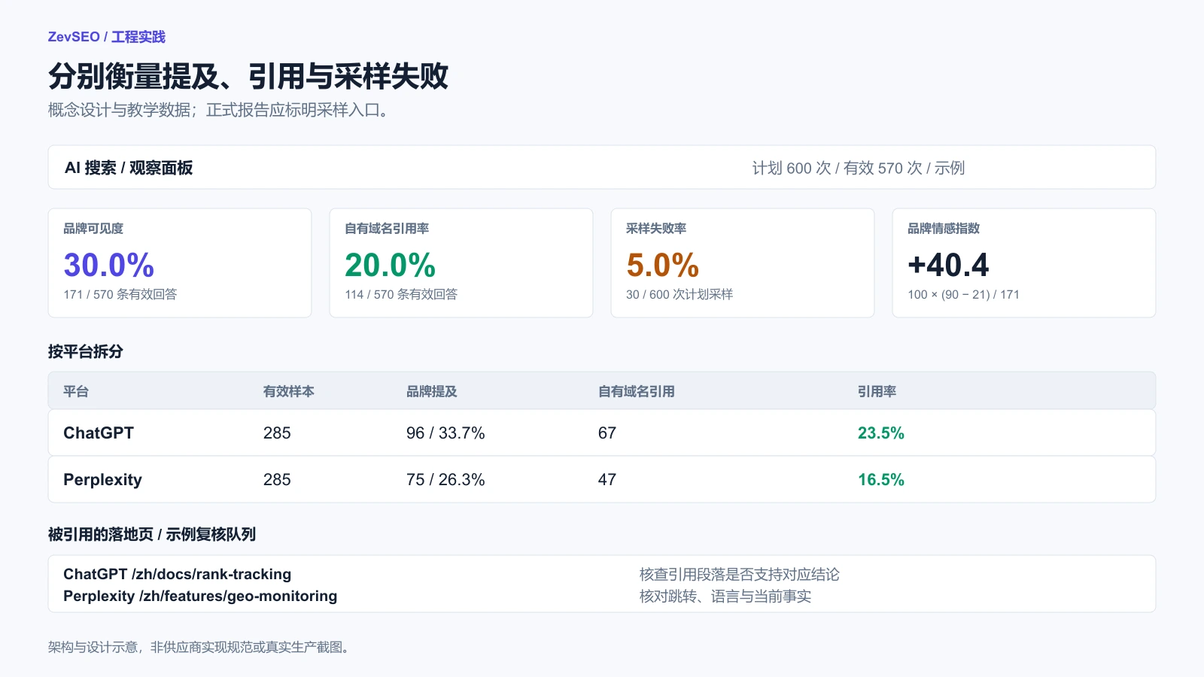Click the 按平台拆分 section heading
The height and width of the screenshot is (677, 1204).
click(x=86, y=351)
